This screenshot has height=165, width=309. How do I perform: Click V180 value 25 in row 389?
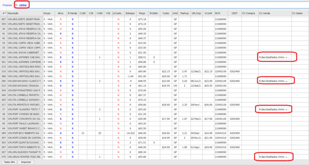pos(100,133)
